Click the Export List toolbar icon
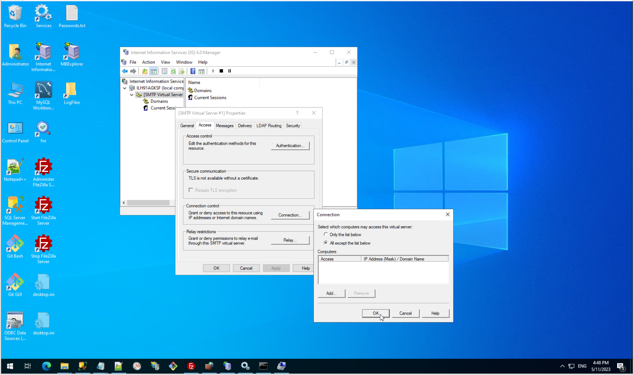This screenshot has width=633, height=375. (x=182, y=71)
